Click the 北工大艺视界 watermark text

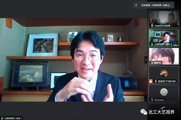(x=162, y=112)
